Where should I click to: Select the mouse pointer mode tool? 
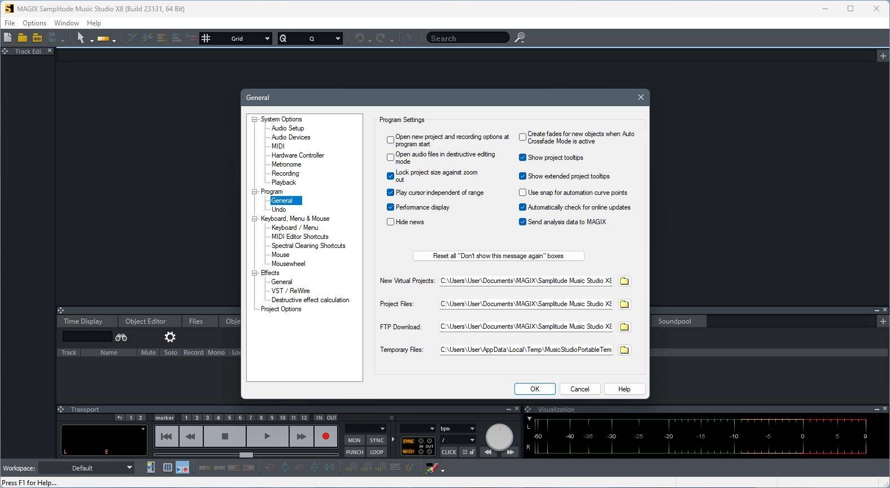(x=81, y=38)
